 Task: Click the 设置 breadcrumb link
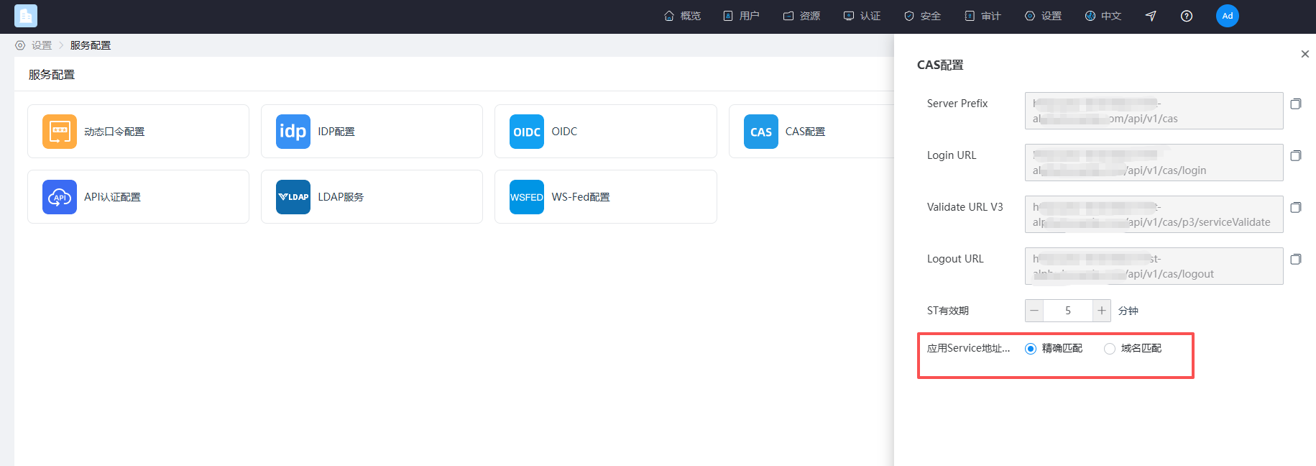pyautogui.click(x=42, y=45)
